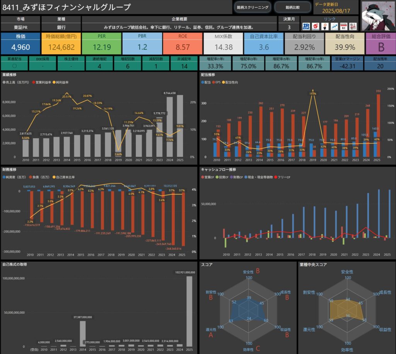Toggle 純利益率 legend item
This screenshot has height=354, width=396.
click(x=61, y=82)
